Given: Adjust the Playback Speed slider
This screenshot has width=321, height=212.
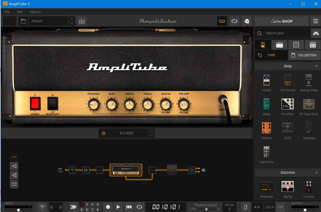Looking at the screenshot, I should (206, 209).
